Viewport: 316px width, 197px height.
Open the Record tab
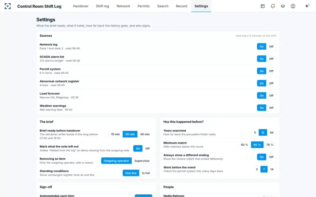click(x=181, y=6)
